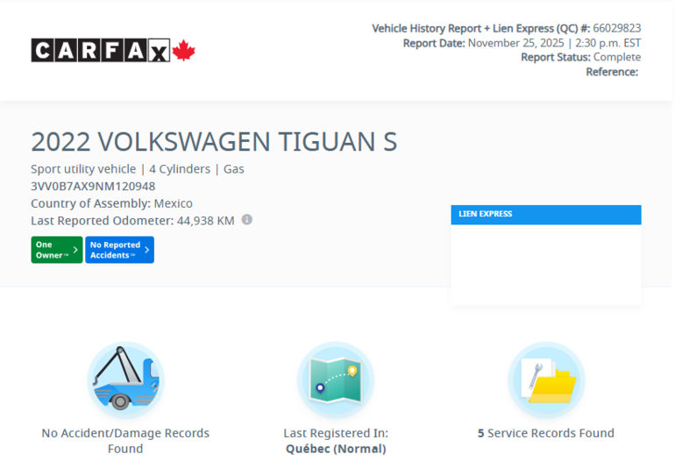The width and height of the screenshot is (675, 475).
Task: Click the map registration icon
Action: (x=336, y=379)
